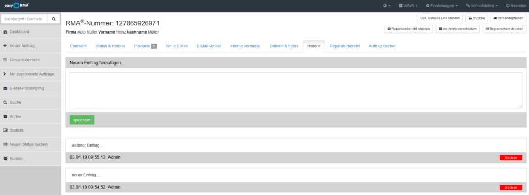The image size is (529, 195).
Task: Click the envelope icon beside E-Mail-Posteingang
Action: pyautogui.click(x=5, y=88)
